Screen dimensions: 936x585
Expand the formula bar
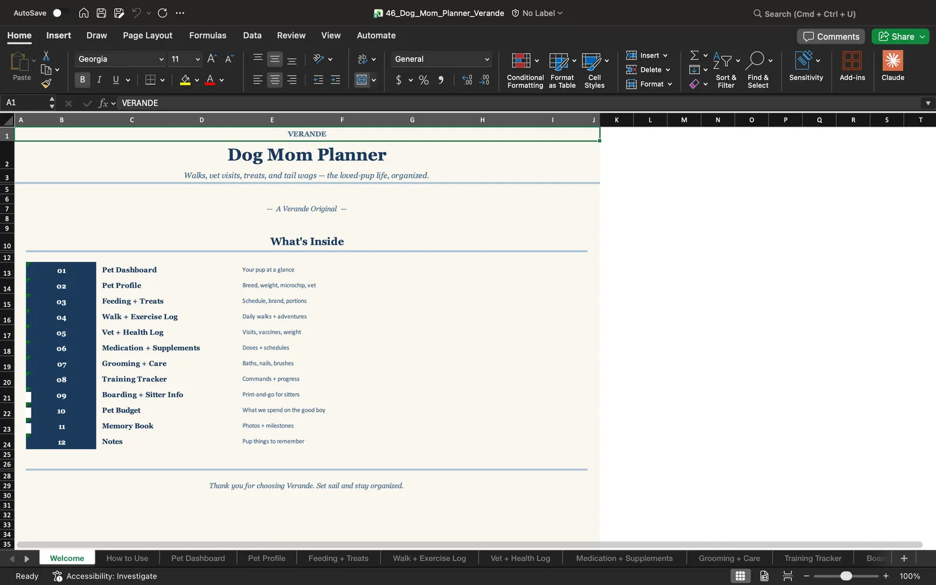tap(928, 103)
